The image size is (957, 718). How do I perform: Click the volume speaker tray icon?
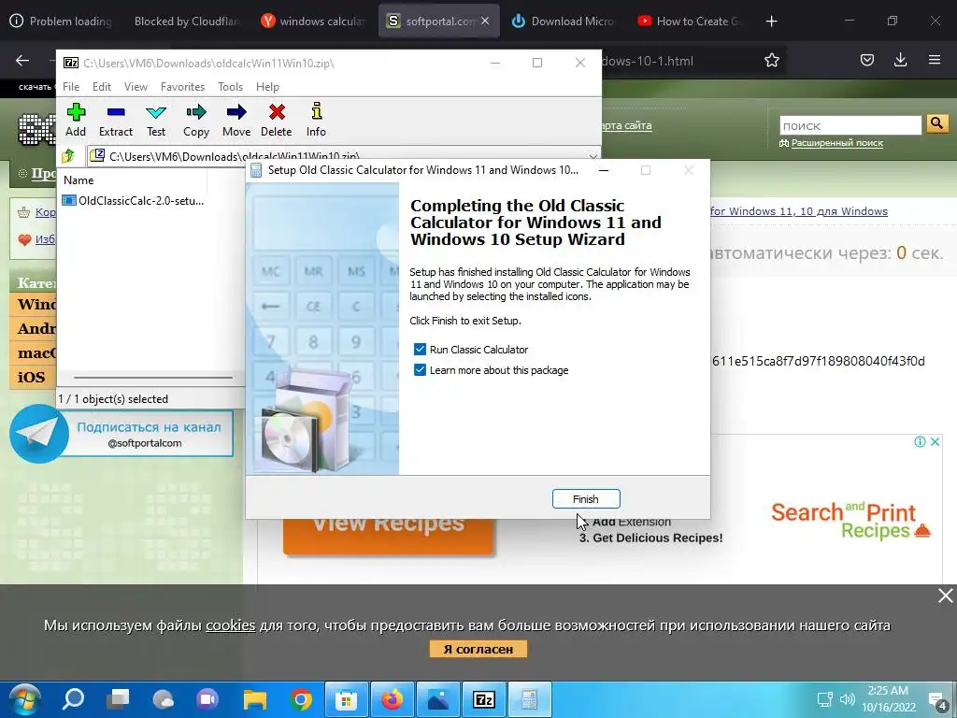click(847, 699)
